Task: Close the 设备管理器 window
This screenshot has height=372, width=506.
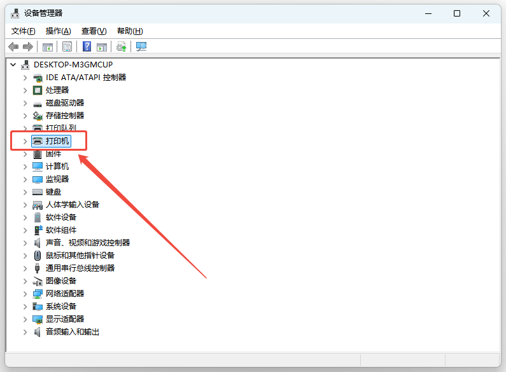Action: click(x=486, y=13)
